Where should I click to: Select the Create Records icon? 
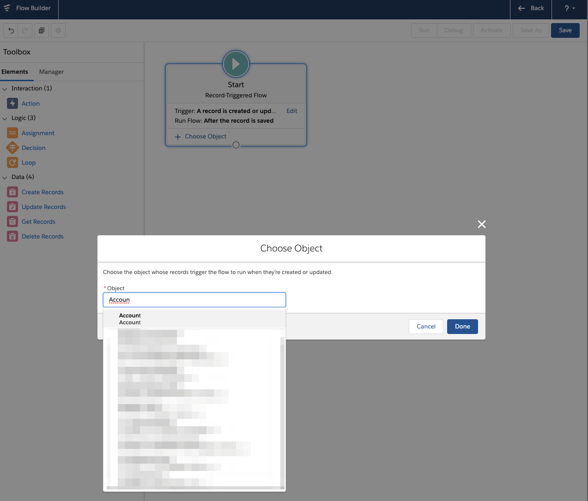click(x=12, y=192)
